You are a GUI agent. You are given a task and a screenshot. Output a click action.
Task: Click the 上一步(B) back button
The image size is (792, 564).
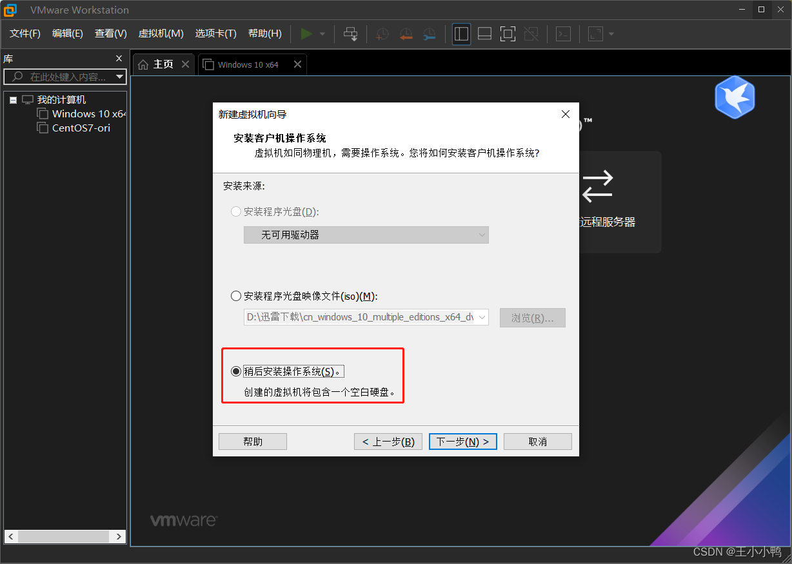point(388,442)
